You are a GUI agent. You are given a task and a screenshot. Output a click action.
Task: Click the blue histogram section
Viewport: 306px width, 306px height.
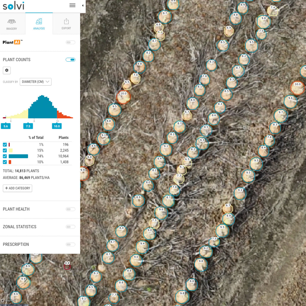click(x=42, y=107)
